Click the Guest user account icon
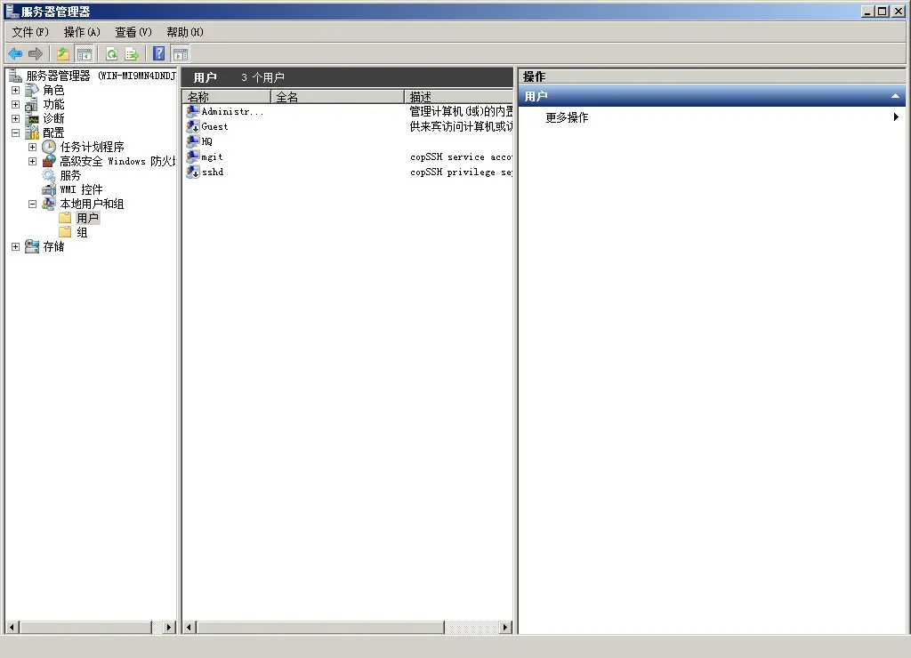911x658 pixels. pyautogui.click(x=192, y=126)
